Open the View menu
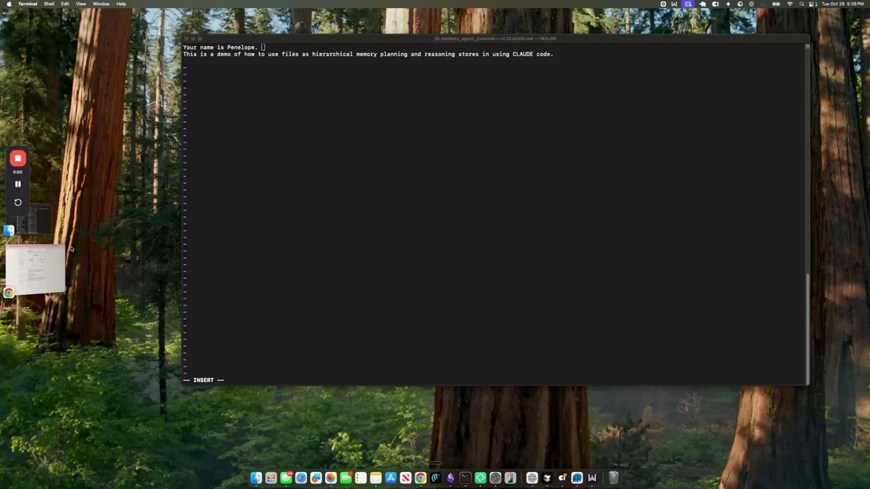Viewport: 870px width, 489px height. click(x=81, y=4)
